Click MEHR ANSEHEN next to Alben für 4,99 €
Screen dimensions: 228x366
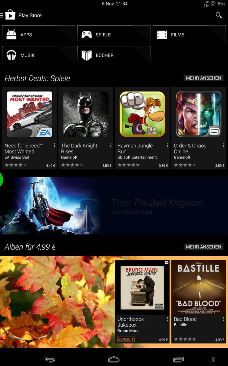(203, 247)
